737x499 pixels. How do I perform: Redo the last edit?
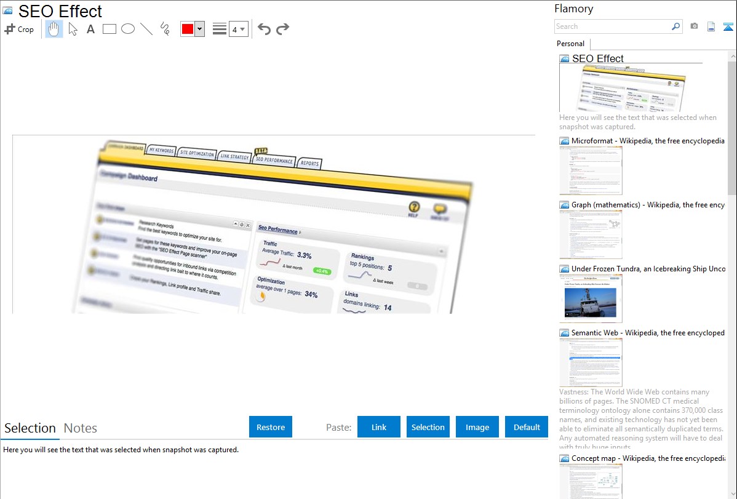pos(283,29)
